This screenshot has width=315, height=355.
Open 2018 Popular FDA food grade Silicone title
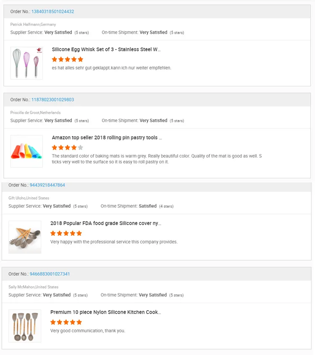pos(105,224)
